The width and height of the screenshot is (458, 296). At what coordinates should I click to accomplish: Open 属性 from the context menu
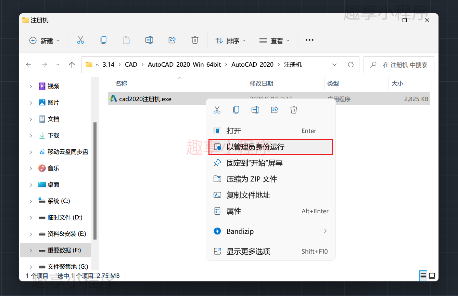pos(270,211)
